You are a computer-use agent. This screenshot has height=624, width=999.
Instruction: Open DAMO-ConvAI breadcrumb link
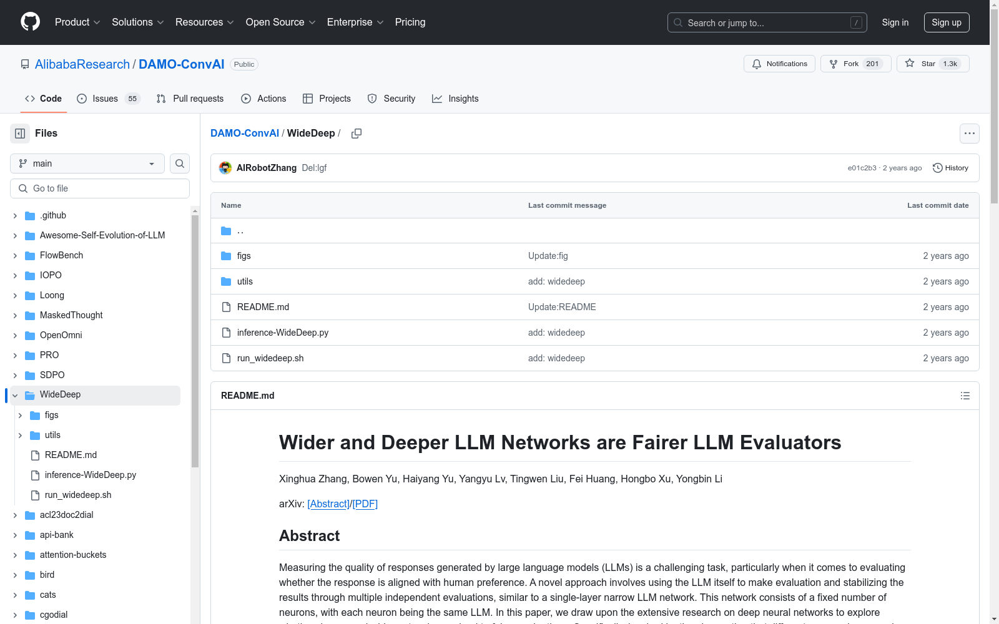click(x=245, y=134)
